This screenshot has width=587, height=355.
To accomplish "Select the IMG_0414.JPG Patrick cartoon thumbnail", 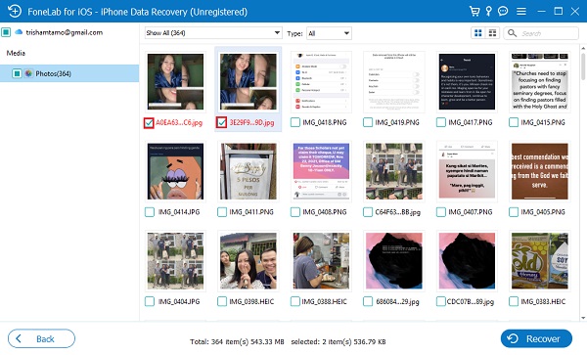I will 175,171.
